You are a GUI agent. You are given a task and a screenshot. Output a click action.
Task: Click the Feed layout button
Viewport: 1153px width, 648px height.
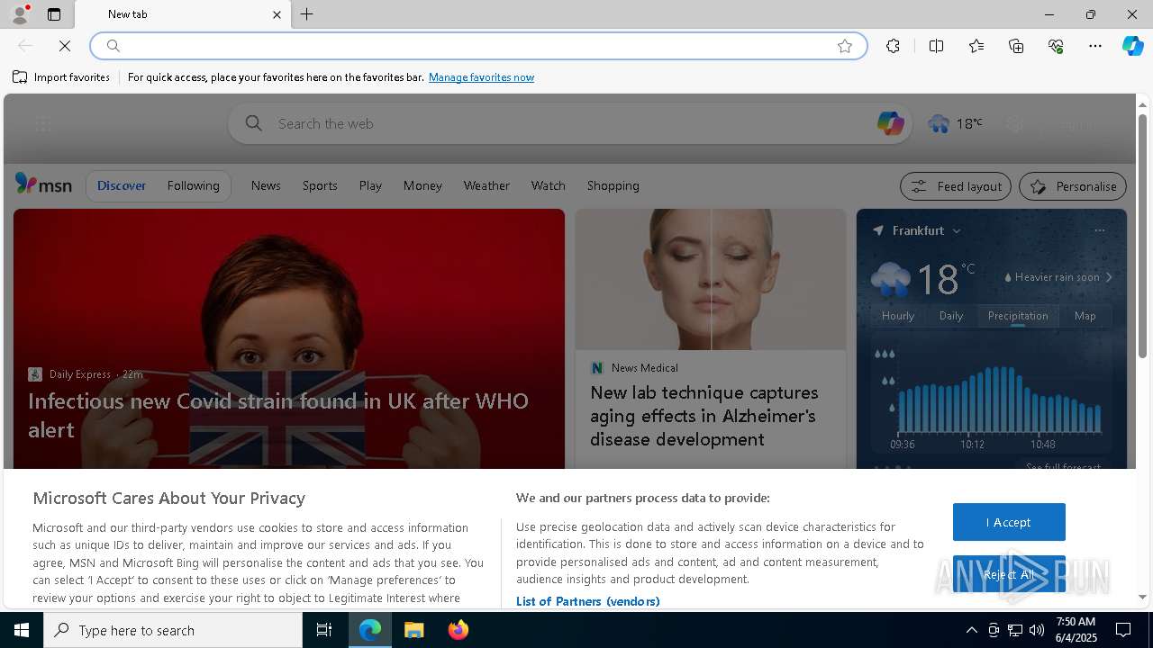point(956,186)
